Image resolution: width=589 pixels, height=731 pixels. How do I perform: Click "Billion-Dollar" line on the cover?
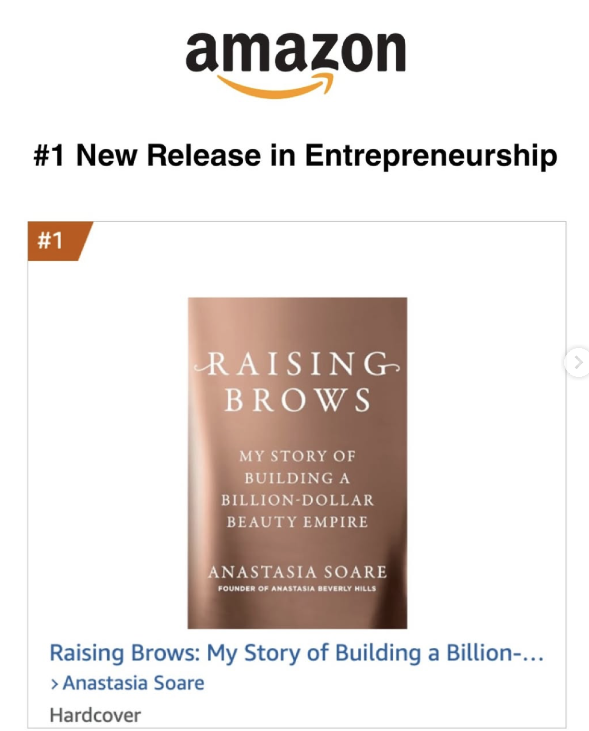[x=297, y=500]
